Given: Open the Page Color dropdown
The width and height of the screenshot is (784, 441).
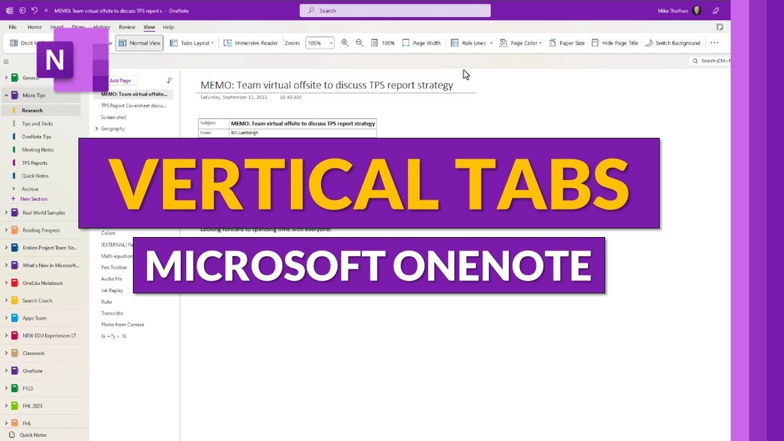Looking at the screenshot, I should coord(521,43).
